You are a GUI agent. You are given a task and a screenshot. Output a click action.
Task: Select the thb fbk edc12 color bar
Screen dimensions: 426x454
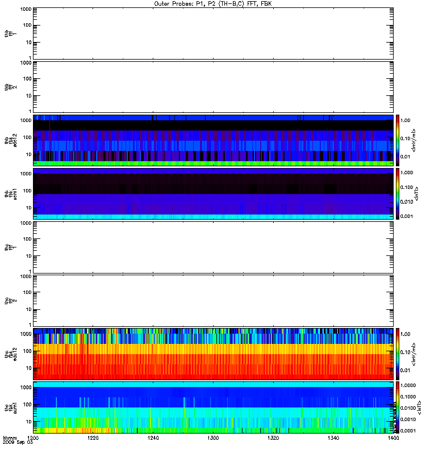coord(398,140)
